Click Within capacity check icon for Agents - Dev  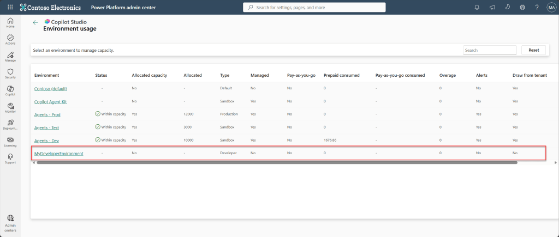(98, 140)
